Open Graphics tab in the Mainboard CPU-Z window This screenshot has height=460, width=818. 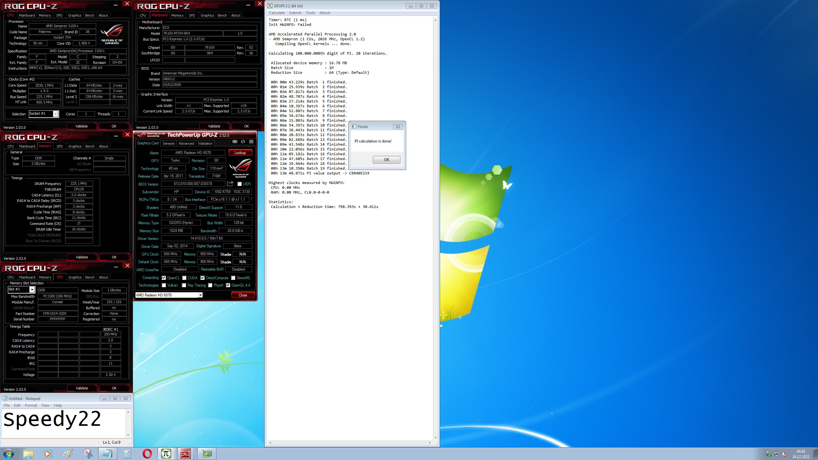[207, 15]
